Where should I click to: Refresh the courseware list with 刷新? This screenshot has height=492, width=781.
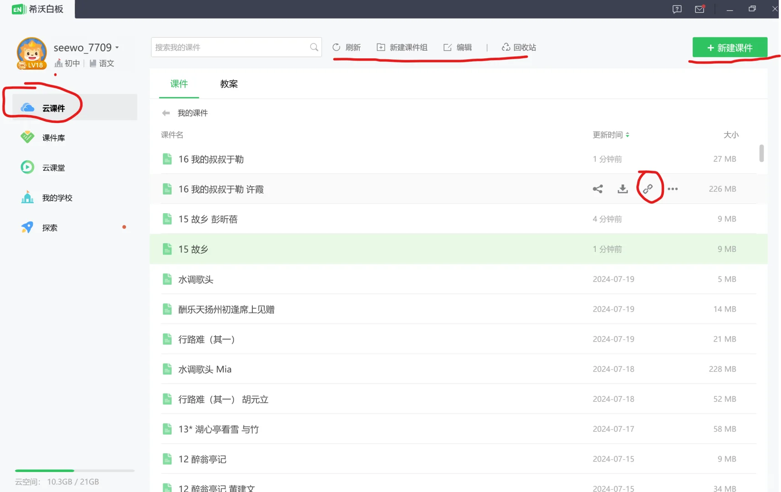(347, 47)
